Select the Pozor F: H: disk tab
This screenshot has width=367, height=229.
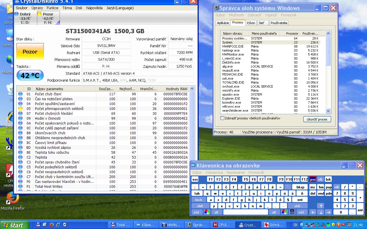tap(48, 18)
